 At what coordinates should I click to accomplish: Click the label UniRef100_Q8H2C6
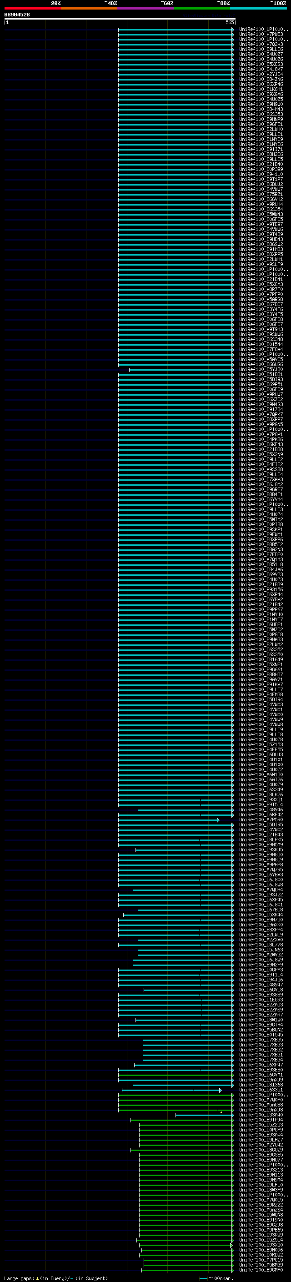point(261,154)
